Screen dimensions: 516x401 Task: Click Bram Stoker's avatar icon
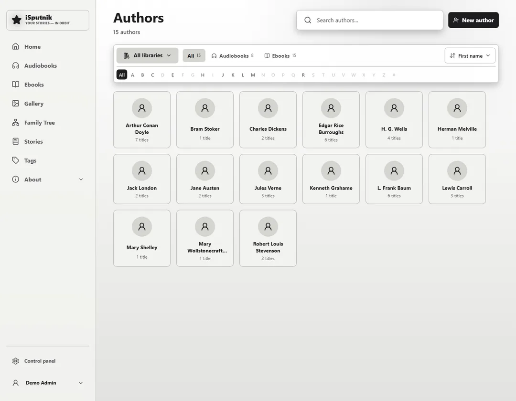[205, 108]
